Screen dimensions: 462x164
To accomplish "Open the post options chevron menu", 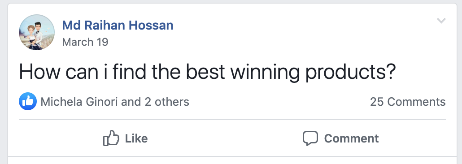I will click(x=441, y=21).
